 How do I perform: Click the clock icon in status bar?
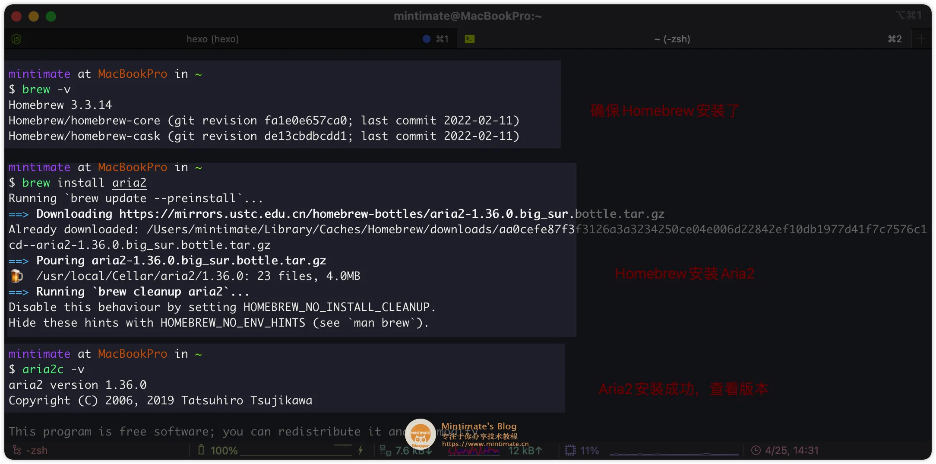[756, 450]
